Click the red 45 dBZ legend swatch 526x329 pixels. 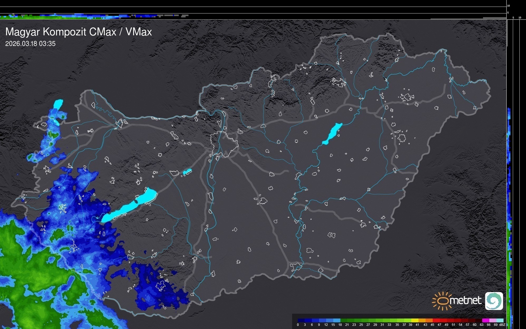[x=436, y=320]
